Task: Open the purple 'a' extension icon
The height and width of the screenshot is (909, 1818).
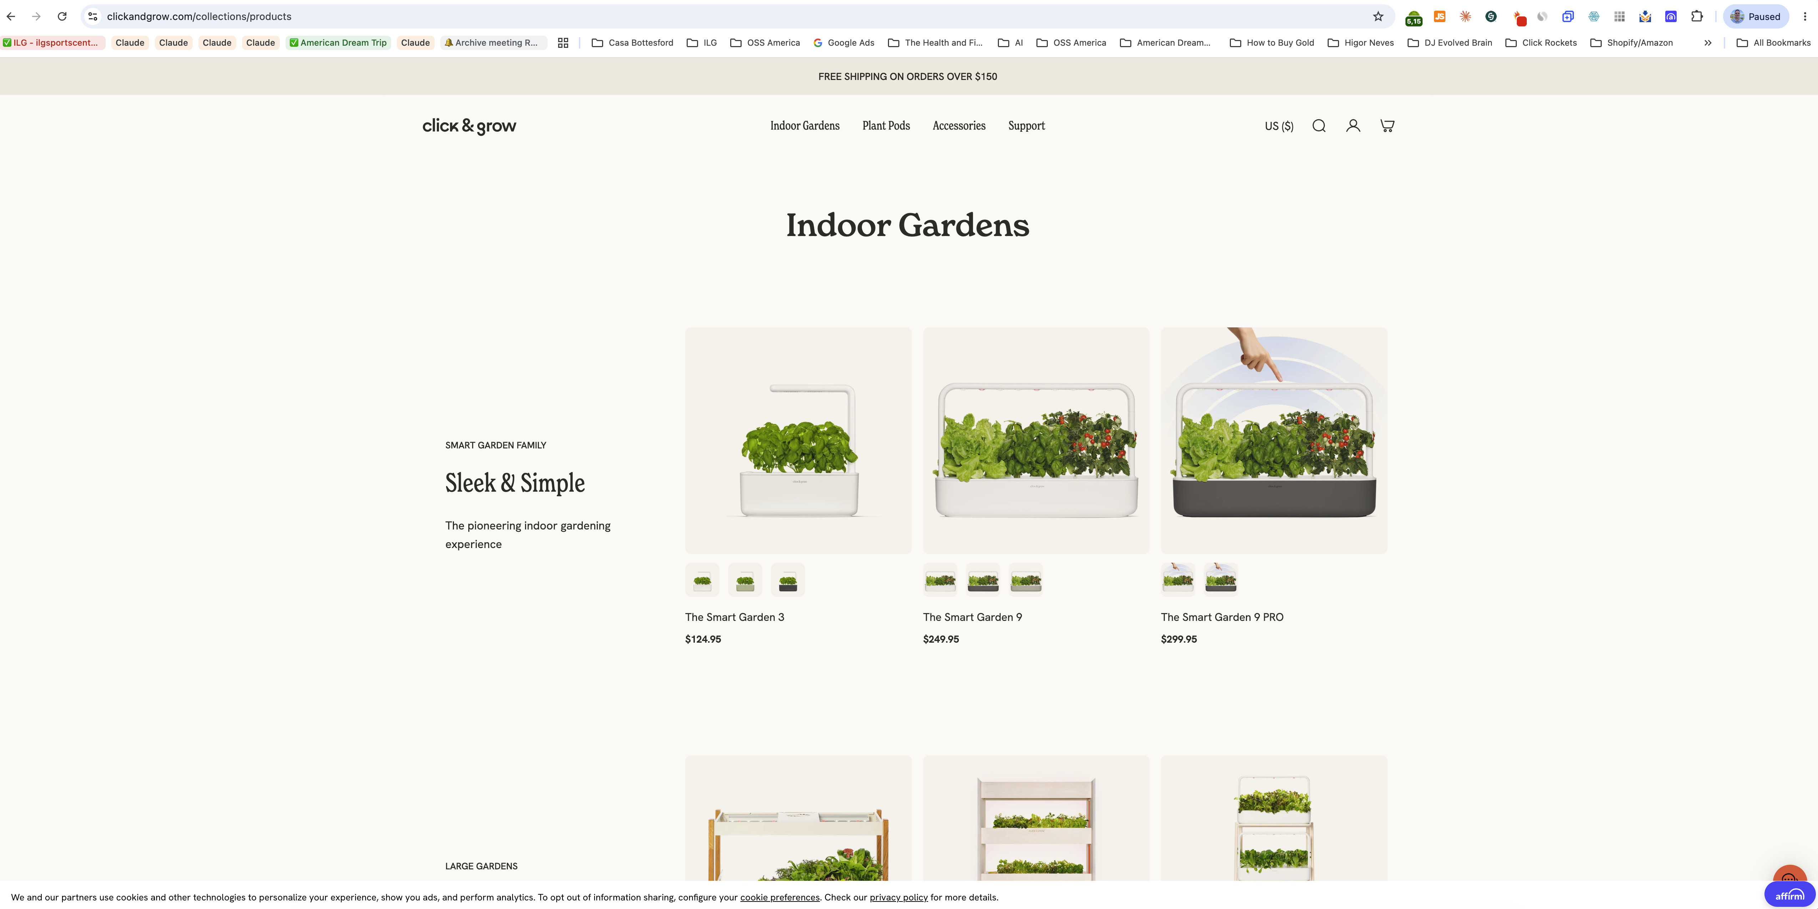Action: pyautogui.click(x=1671, y=16)
